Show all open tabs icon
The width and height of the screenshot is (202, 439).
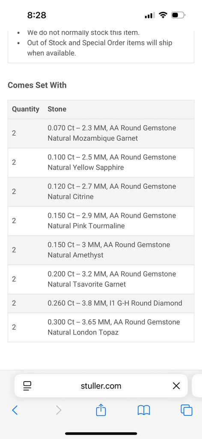[x=187, y=410]
